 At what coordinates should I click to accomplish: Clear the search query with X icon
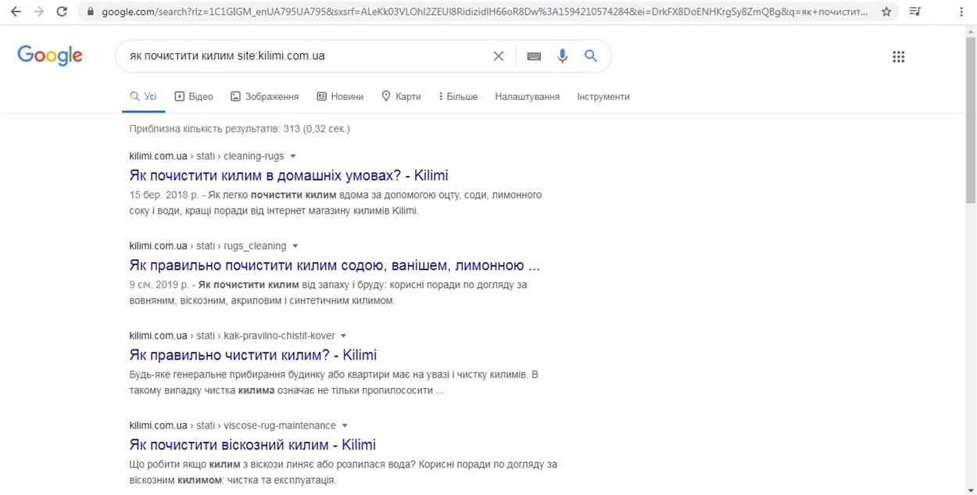tap(499, 56)
